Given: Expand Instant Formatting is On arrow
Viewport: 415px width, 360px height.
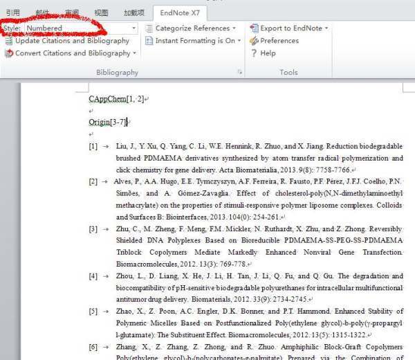Looking at the screenshot, I should coord(239,41).
